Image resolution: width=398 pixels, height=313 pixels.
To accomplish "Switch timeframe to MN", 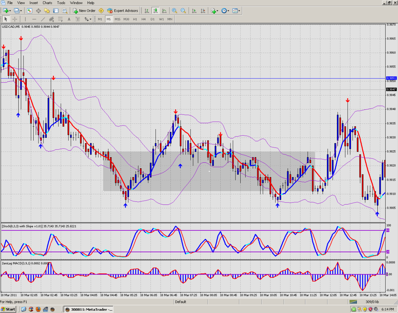I will click(170, 19).
